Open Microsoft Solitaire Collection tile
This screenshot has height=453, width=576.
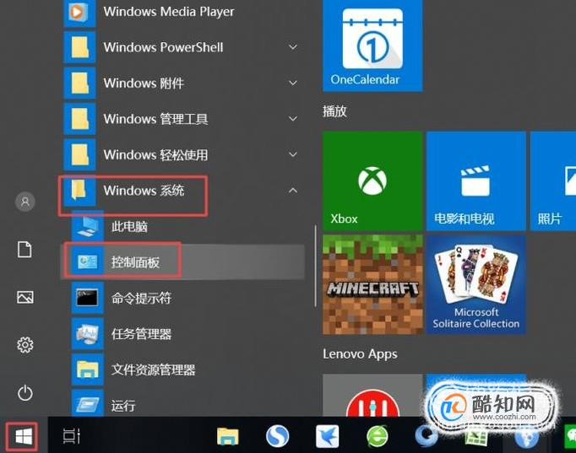pyautogui.click(x=475, y=284)
